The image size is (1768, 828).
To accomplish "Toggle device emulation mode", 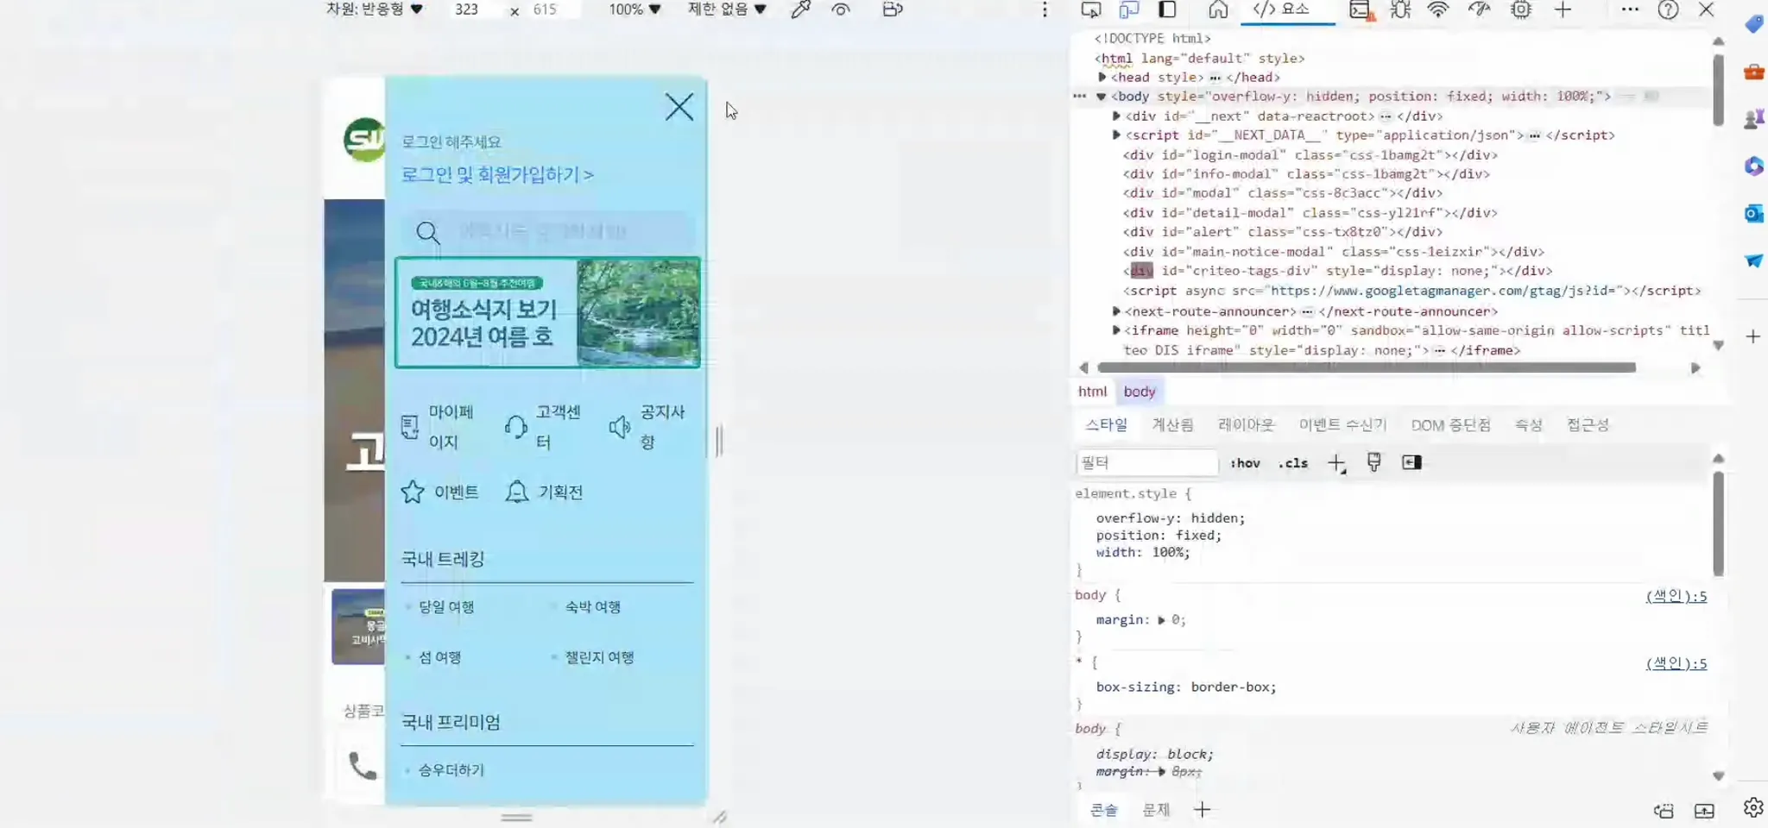I will pos(1129,9).
